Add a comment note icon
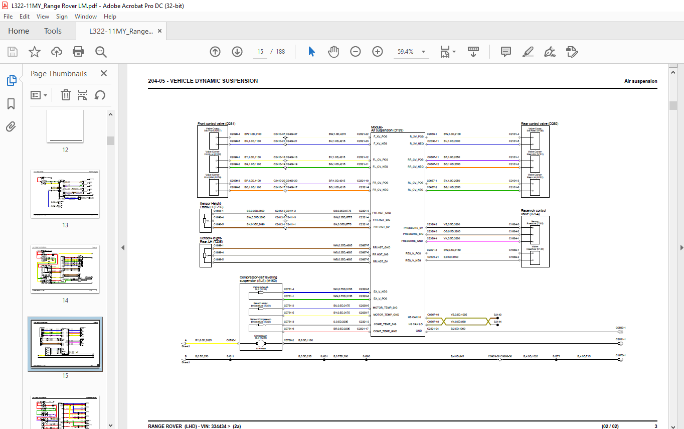The height and width of the screenshot is (429, 684). [x=506, y=52]
